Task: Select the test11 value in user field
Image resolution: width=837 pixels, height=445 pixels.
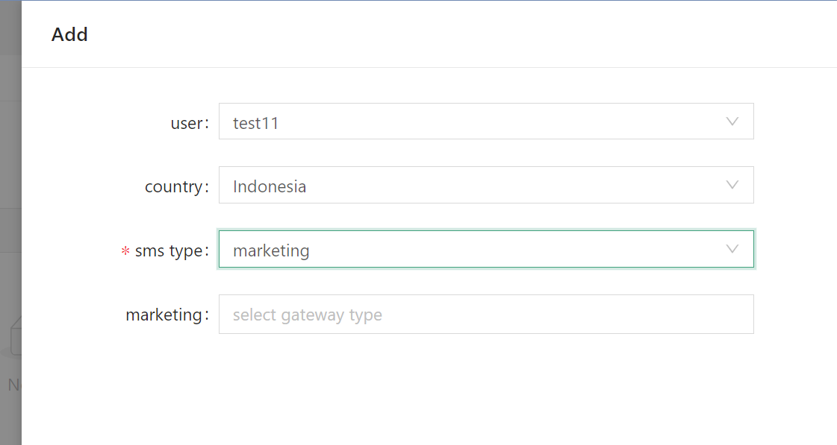Action: pyautogui.click(x=255, y=123)
